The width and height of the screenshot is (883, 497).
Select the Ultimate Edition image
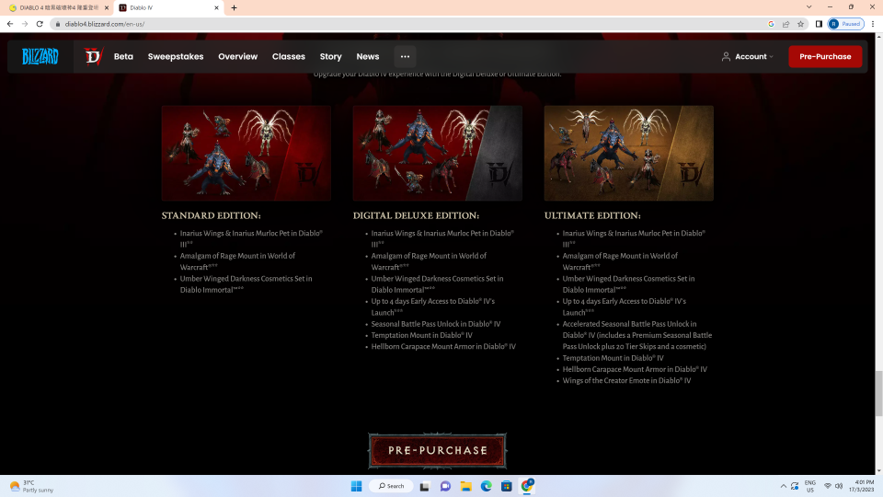pos(628,153)
